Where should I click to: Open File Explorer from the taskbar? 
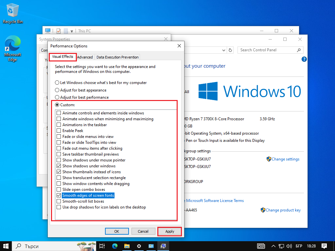pyautogui.click(x=127, y=246)
